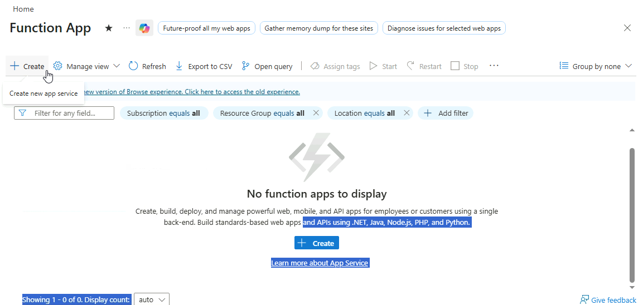
Task: Open the Display count auto dropdown
Action: pyautogui.click(x=152, y=299)
